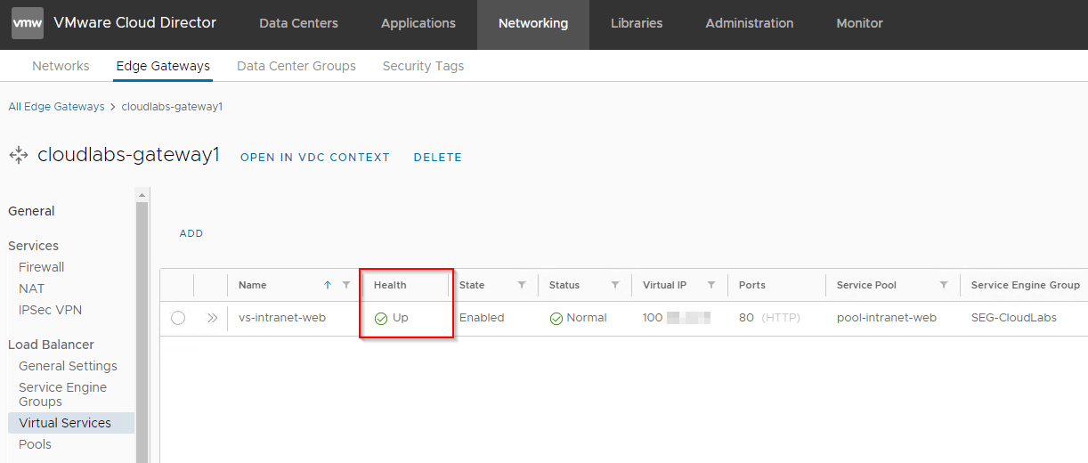Click Open in VDC Context
The height and width of the screenshot is (463, 1088).
315,158
